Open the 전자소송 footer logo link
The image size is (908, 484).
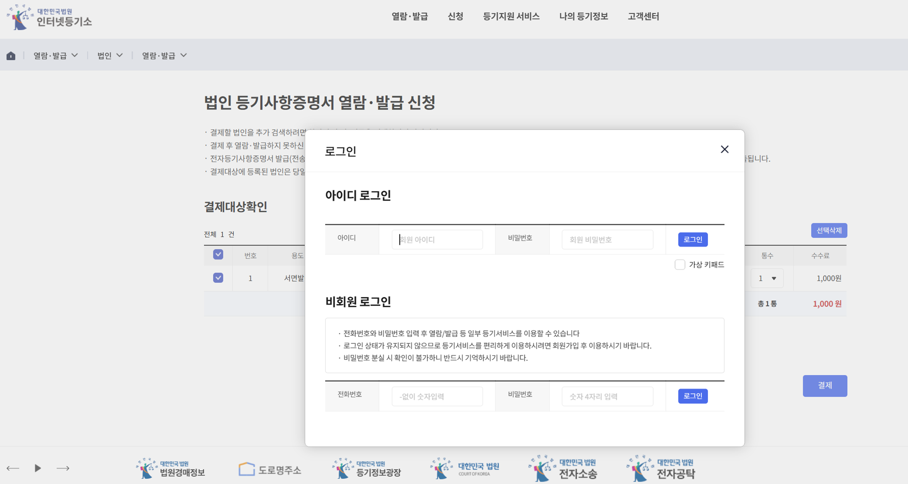pos(563,469)
